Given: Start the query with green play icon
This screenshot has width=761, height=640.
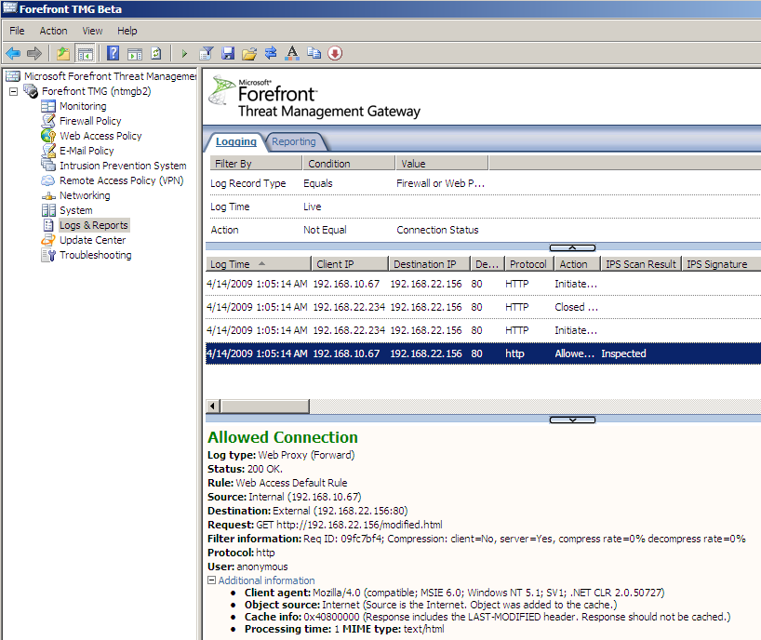Looking at the screenshot, I should tap(184, 53).
